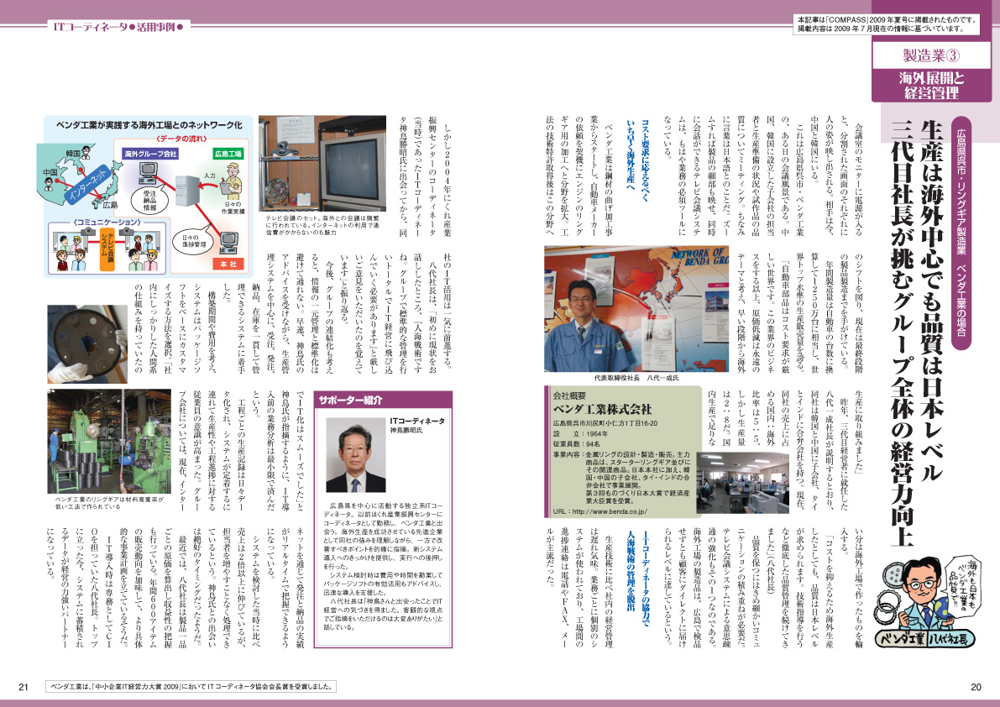Click the person icon below 中国

coord(49,183)
